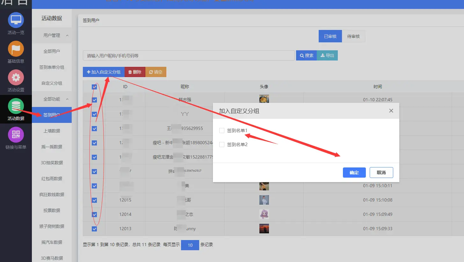Click the 确定 button in dialog
This screenshot has height=262, width=464.
point(354,173)
